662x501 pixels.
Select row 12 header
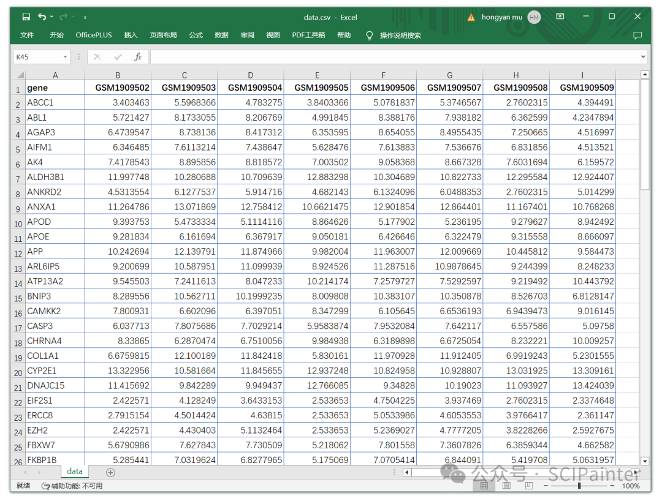pos(18,254)
